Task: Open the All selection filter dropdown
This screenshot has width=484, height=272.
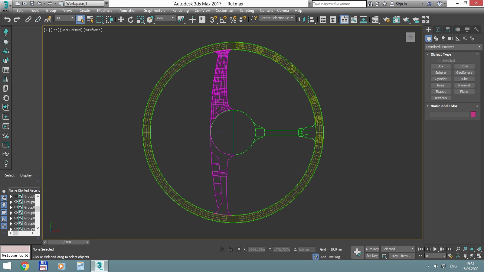Action: point(65,18)
